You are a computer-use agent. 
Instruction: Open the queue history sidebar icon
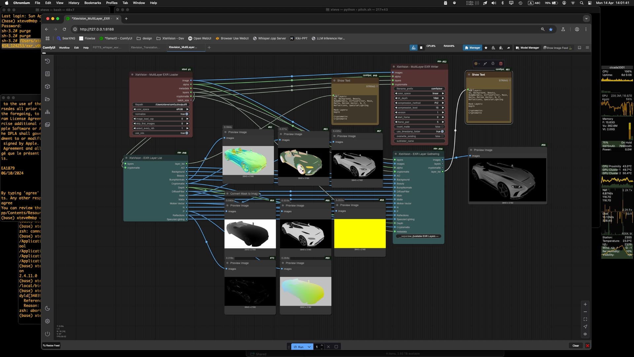coord(48,61)
